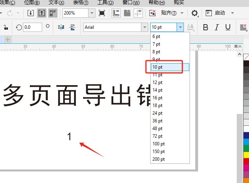The width and height of the screenshot is (249, 183).
Task: Open the options gear icon
Action: pyautogui.click(x=195, y=13)
